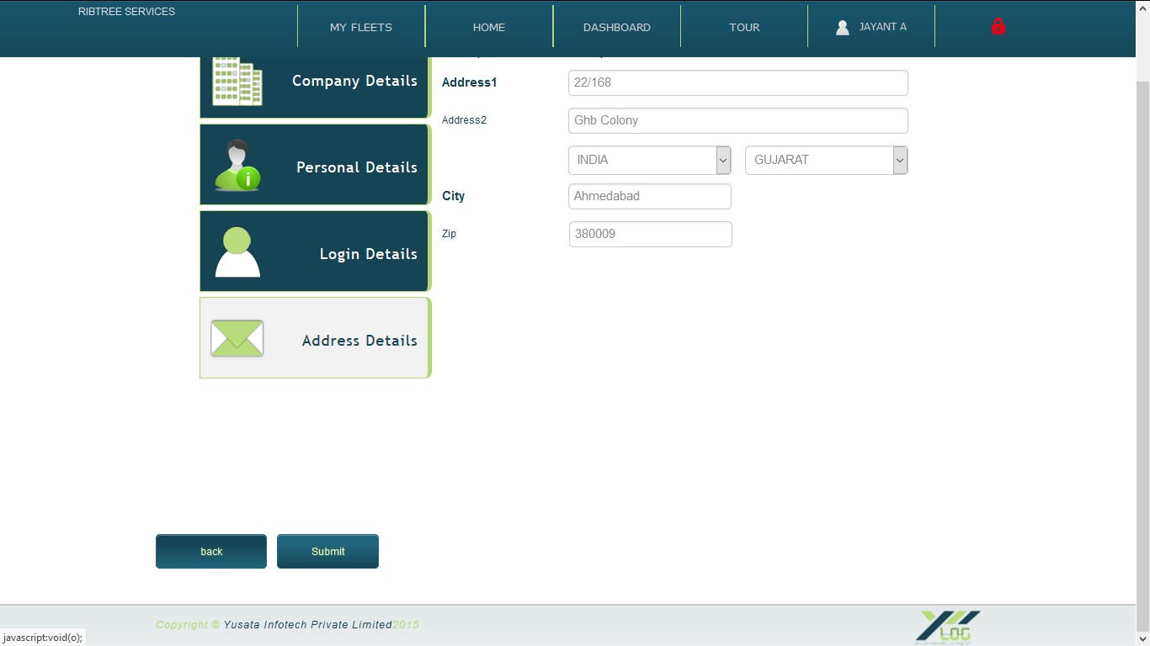This screenshot has height=646, width=1150.
Task: Click the Address1 label text
Action: 470,82
